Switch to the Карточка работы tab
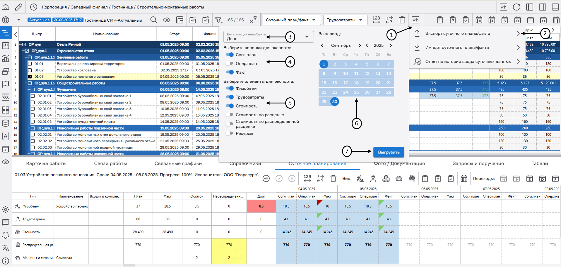This screenshot has width=561, height=268. (46, 163)
